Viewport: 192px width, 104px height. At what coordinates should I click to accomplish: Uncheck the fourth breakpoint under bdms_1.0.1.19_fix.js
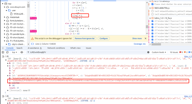(x=153, y=30)
